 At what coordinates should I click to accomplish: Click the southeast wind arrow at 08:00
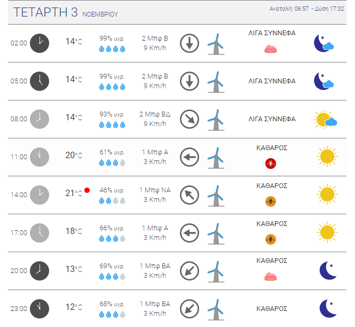click(x=190, y=119)
